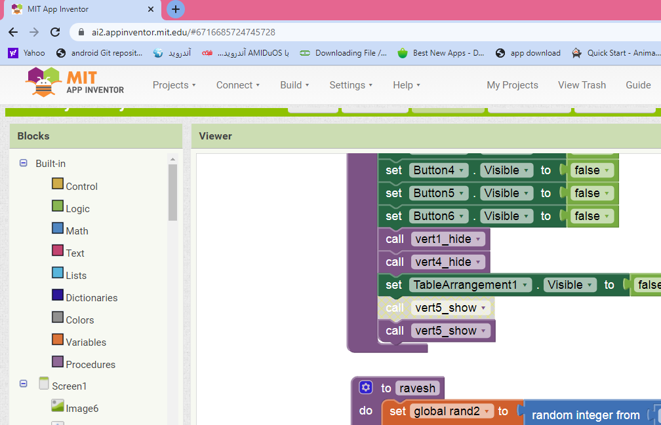Click the MIT App Inventor logo

pyautogui.click(x=74, y=84)
